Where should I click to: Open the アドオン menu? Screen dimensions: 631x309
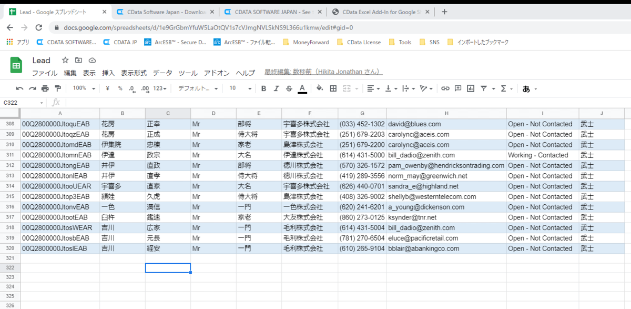[x=217, y=73]
